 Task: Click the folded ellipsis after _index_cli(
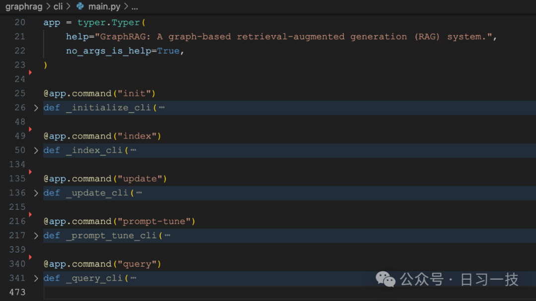(134, 150)
